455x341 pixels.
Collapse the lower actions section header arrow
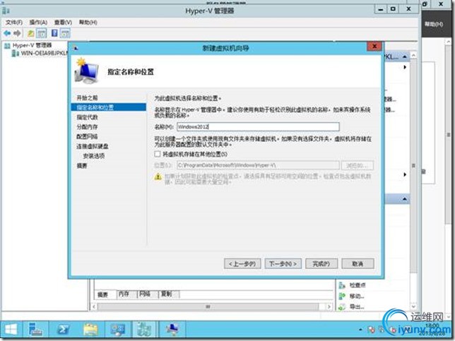tap(405, 199)
